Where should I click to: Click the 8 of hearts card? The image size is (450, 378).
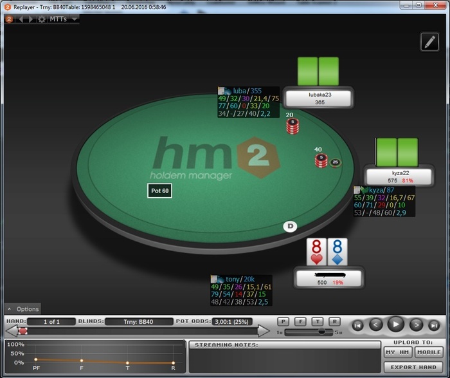tap(316, 252)
